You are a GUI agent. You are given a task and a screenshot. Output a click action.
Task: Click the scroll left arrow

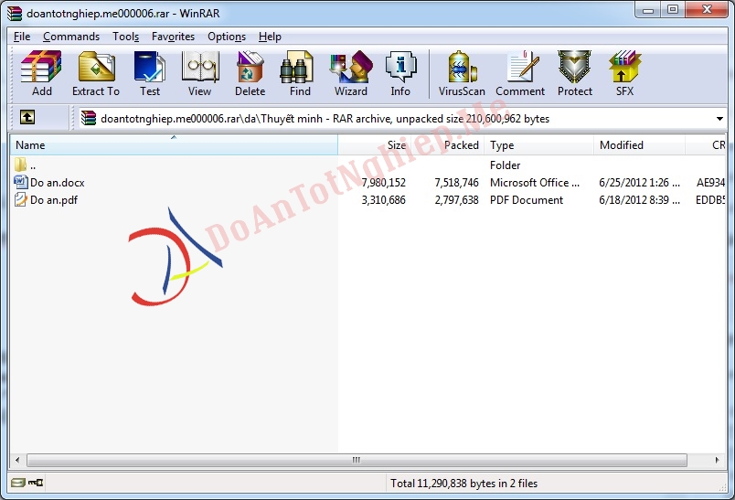pos(17,460)
